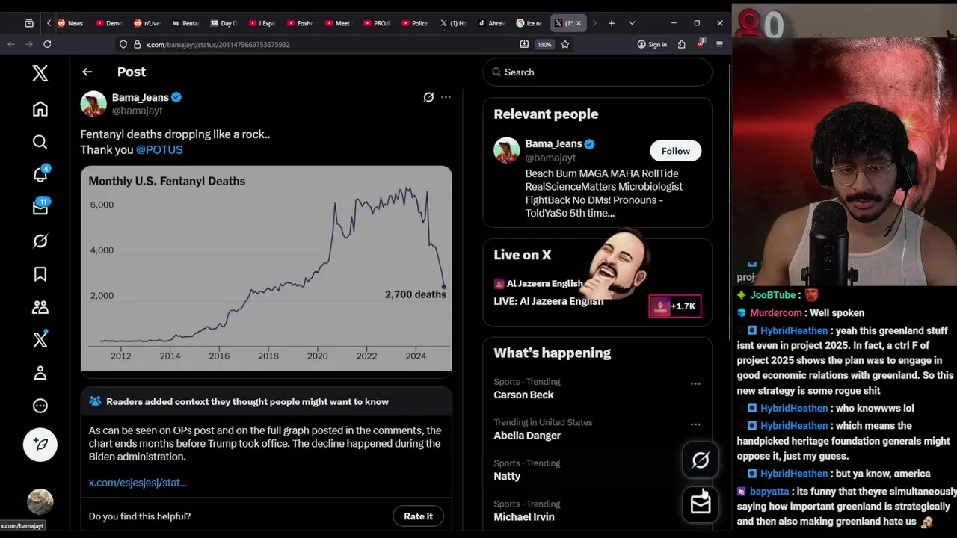Open Premium X icon in sidebar

(40, 340)
